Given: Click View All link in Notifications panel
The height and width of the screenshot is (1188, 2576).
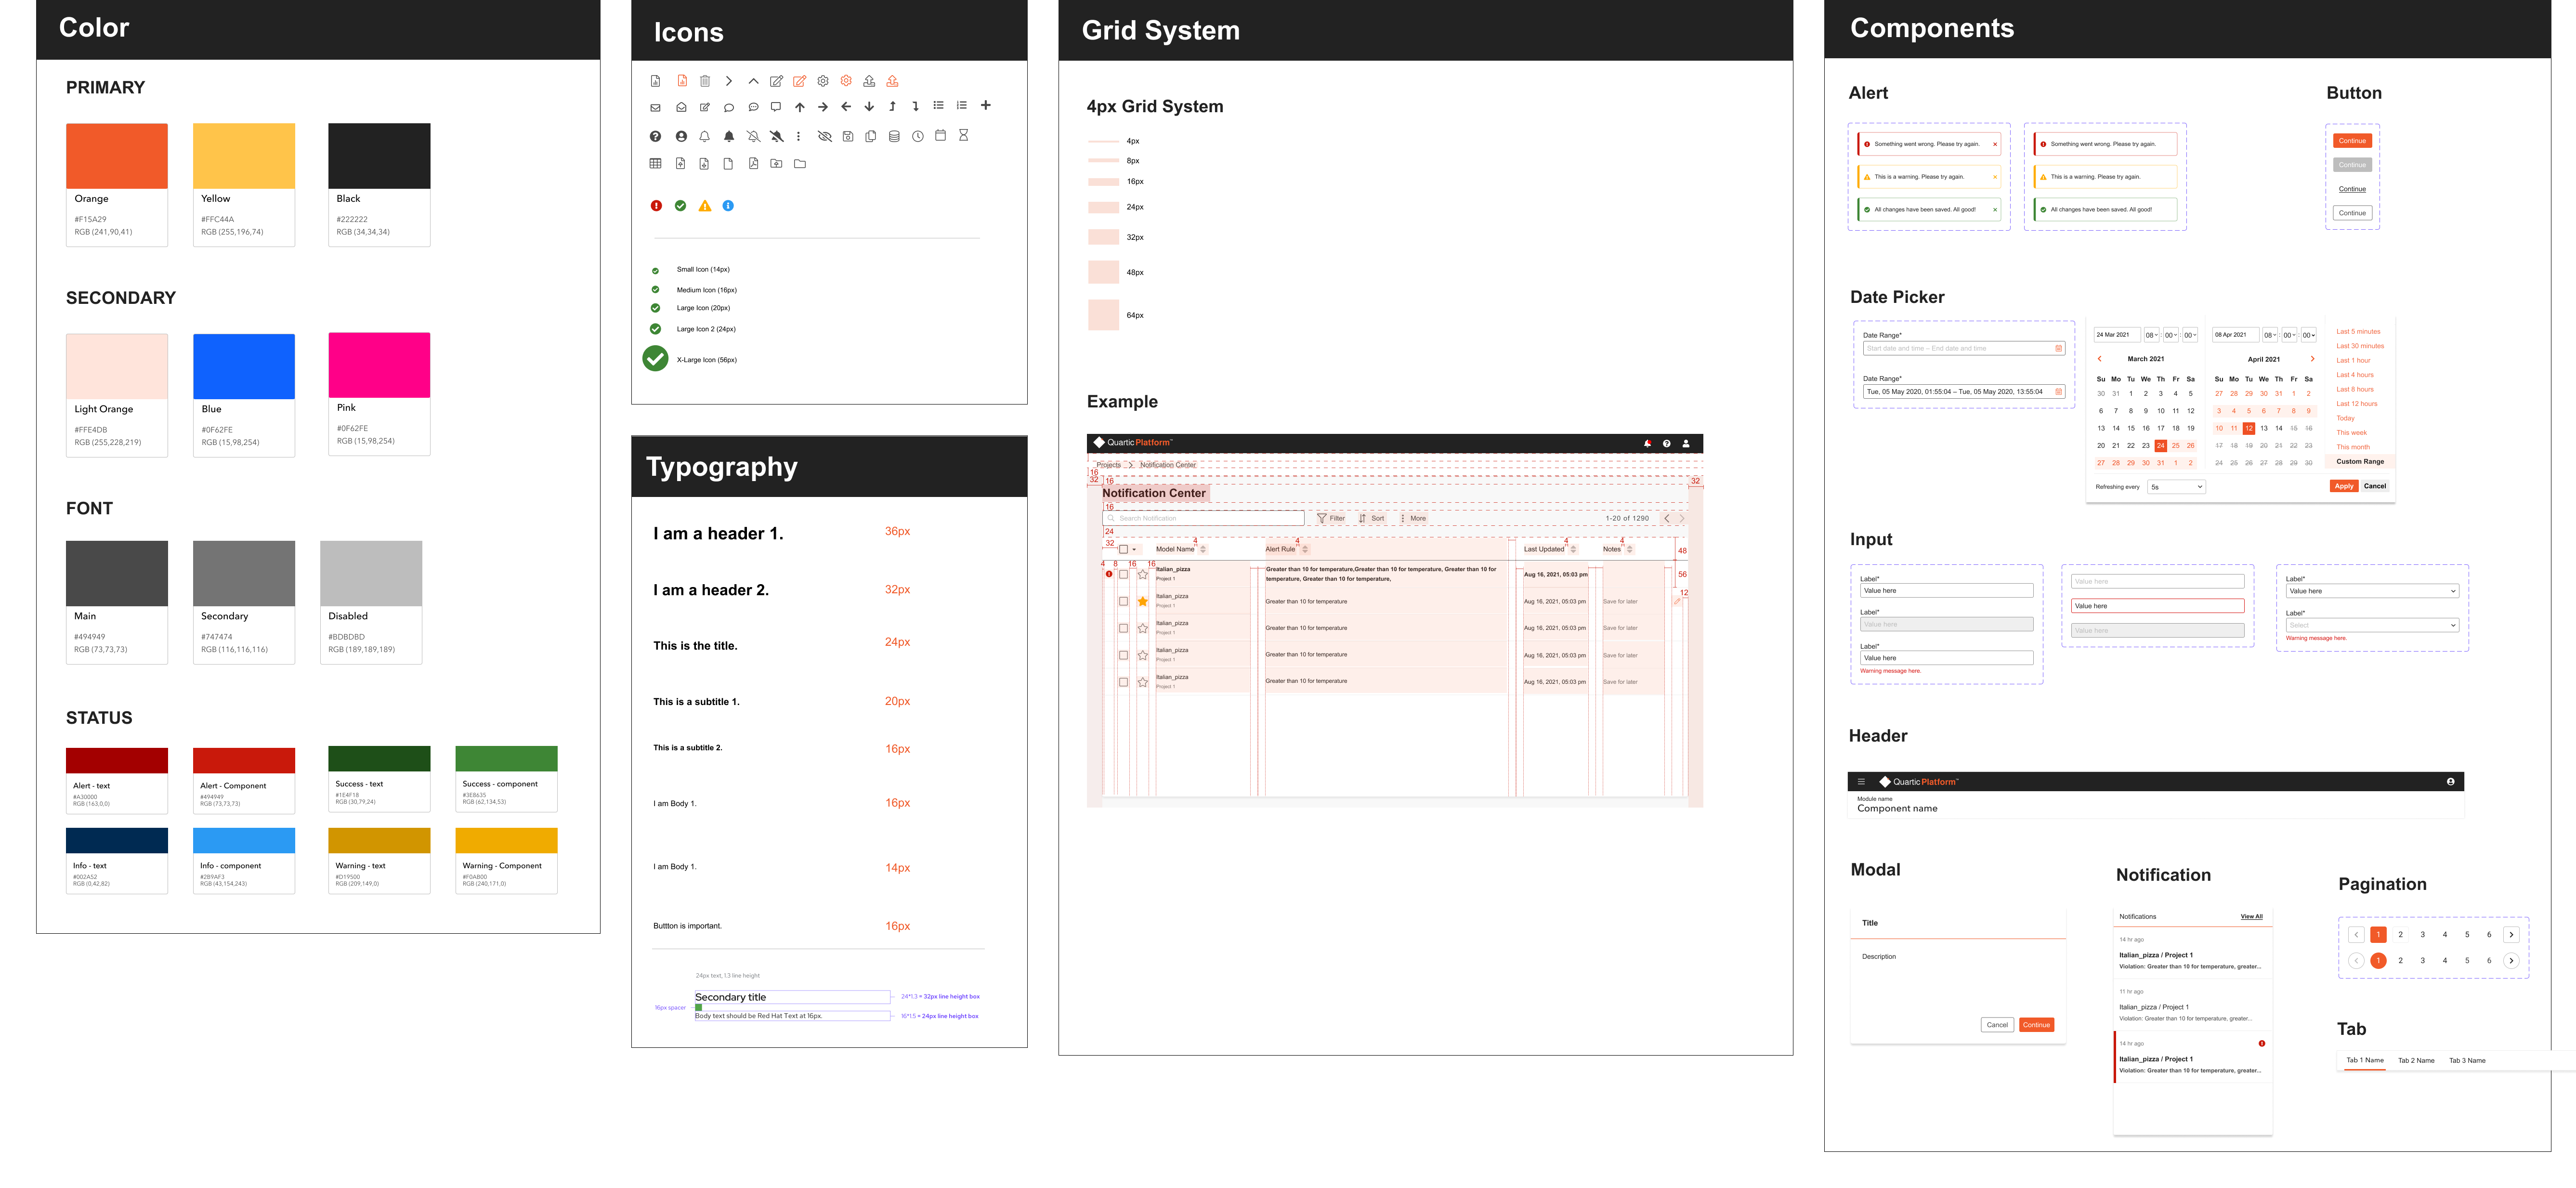Looking at the screenshot, I should (x=2251, y=916).
